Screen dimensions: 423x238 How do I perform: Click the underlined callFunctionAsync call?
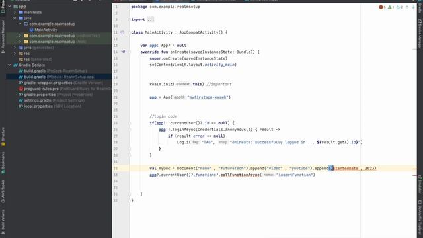[x=240, y=175]
